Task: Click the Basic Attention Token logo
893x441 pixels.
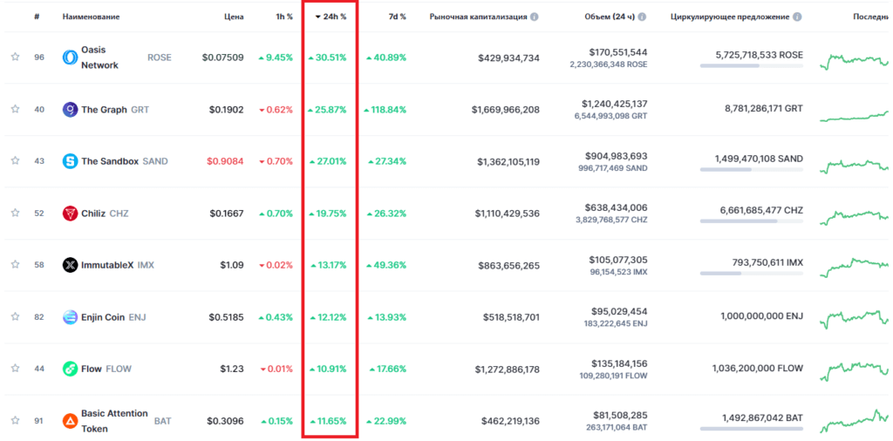Action: coord(70,421)
